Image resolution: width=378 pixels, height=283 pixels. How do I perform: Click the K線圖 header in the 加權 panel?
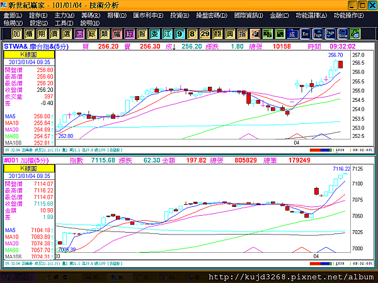(x=29, y=169)
